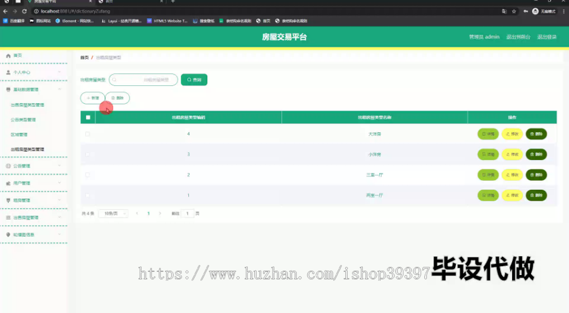Click the 首页 home icon in sidebar
569x313 pixels.
coord(8,56)
